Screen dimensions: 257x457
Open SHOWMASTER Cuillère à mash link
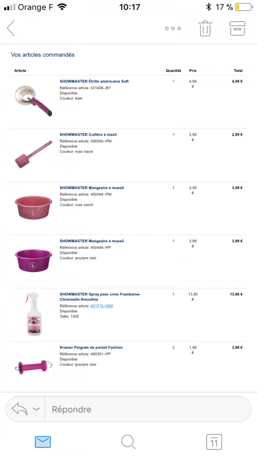tap(88, 135)
